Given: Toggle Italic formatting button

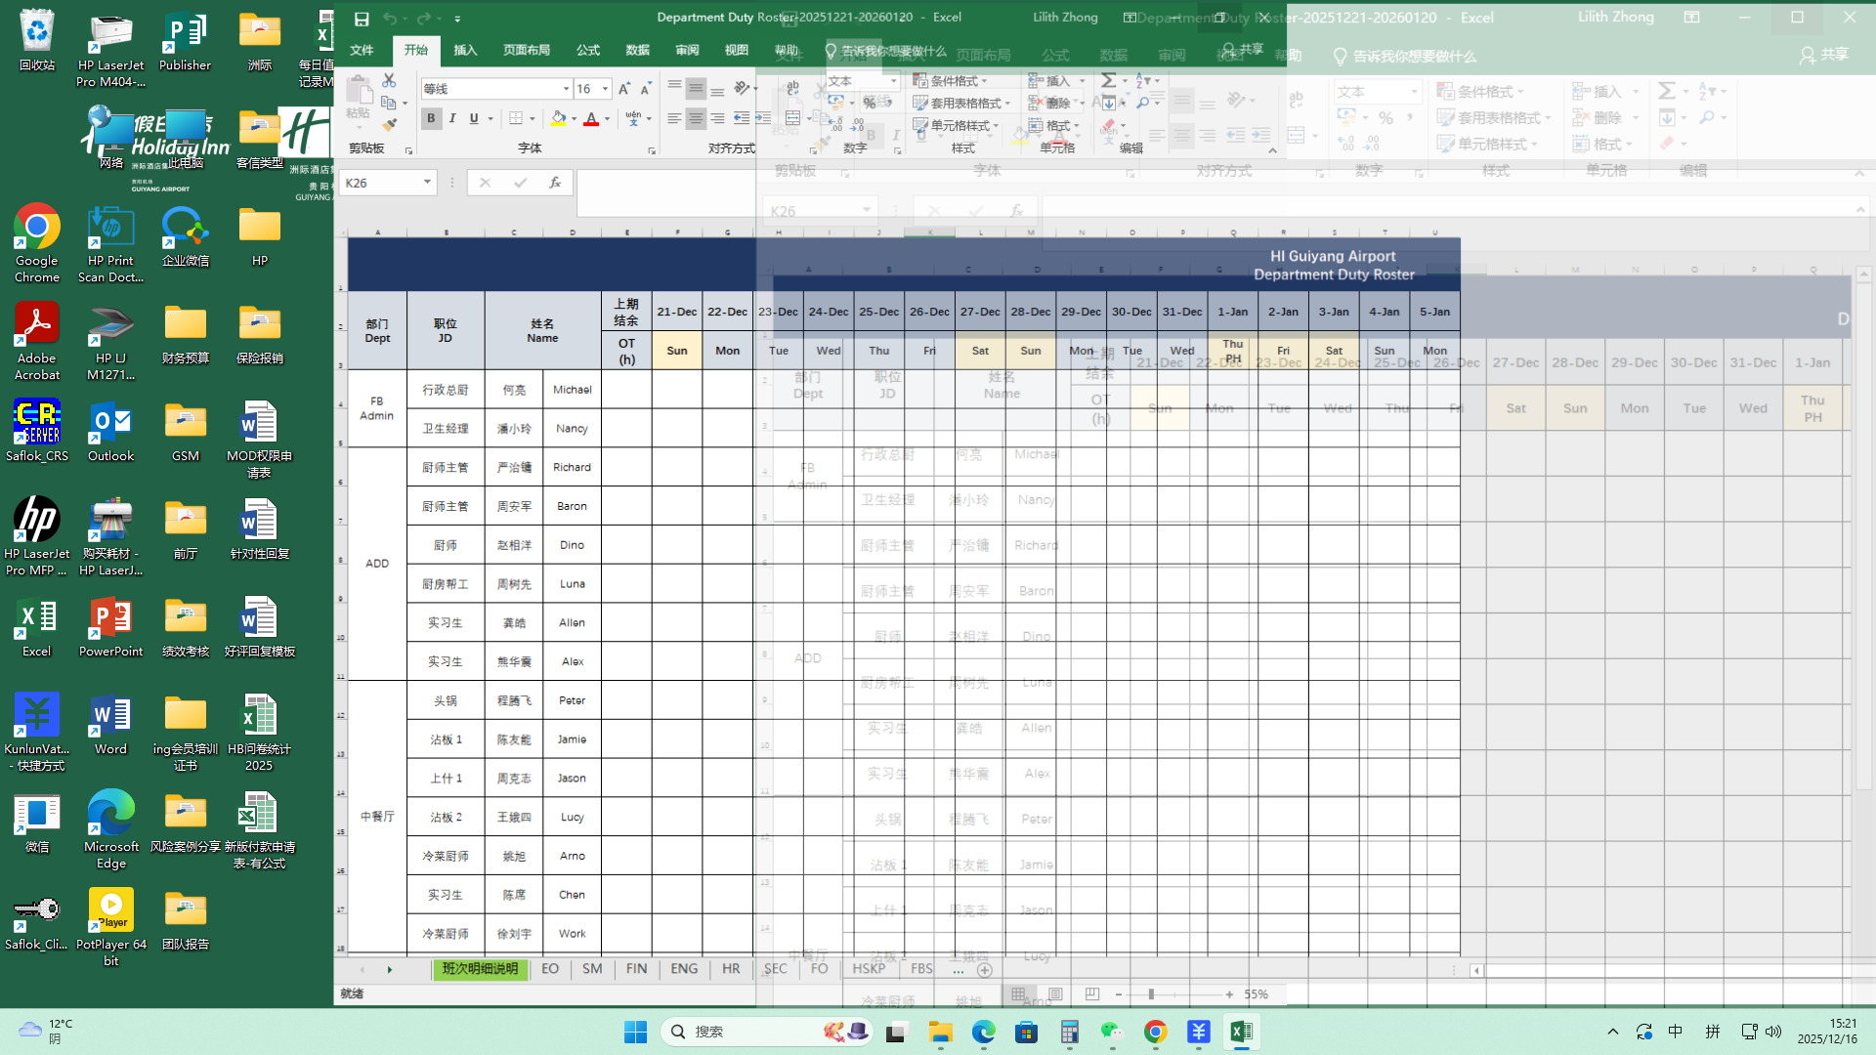Looking at the screenshot, I should pyautogui.click(x=452, y=118).
